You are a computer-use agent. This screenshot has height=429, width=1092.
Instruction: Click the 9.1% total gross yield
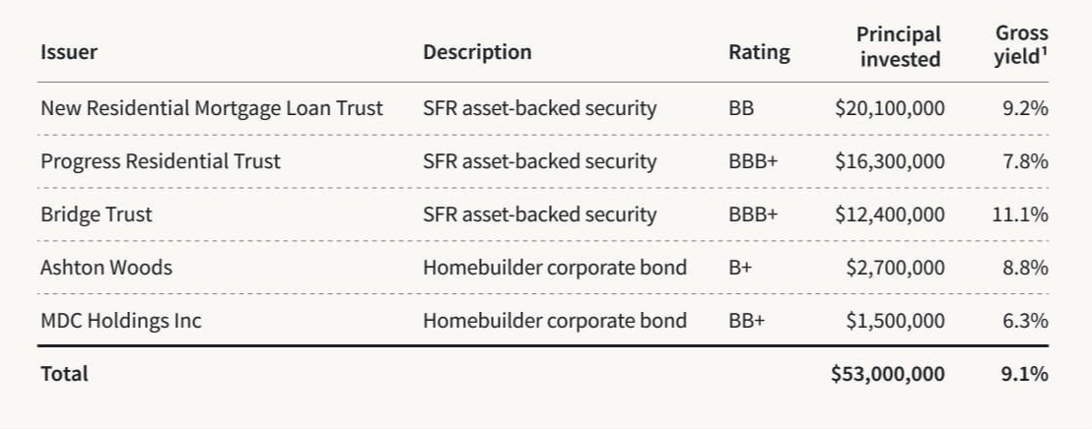(1025, 374)
